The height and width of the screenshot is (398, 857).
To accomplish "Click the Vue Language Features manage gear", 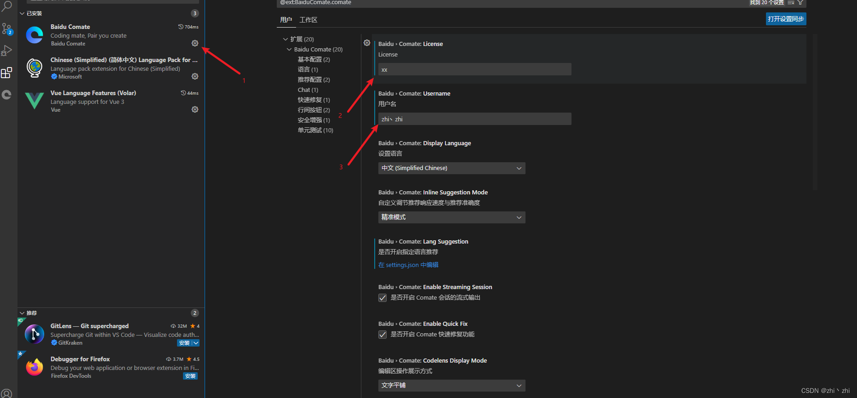I will (x=195, y=109).
